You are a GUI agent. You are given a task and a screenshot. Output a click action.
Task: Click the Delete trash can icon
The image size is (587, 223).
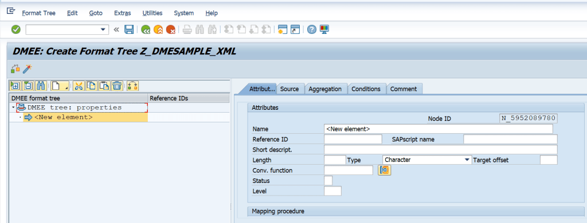117,86
